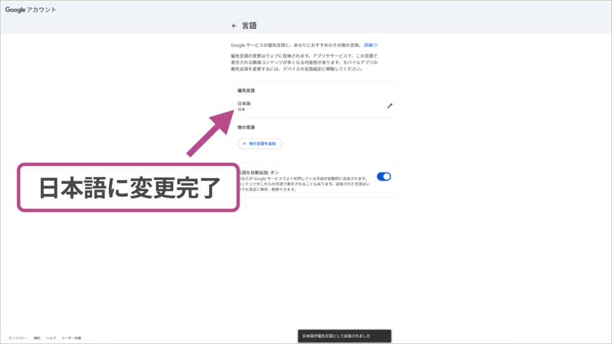The height and width of the screenshot is (344, 612).
Task: Open the 規約 footer entry
Action: point(37,337)
